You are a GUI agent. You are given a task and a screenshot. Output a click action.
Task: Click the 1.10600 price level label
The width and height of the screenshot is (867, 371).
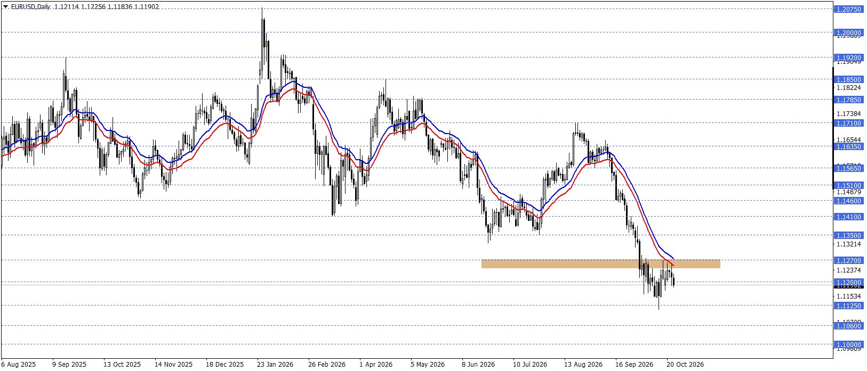pos(848,326)
